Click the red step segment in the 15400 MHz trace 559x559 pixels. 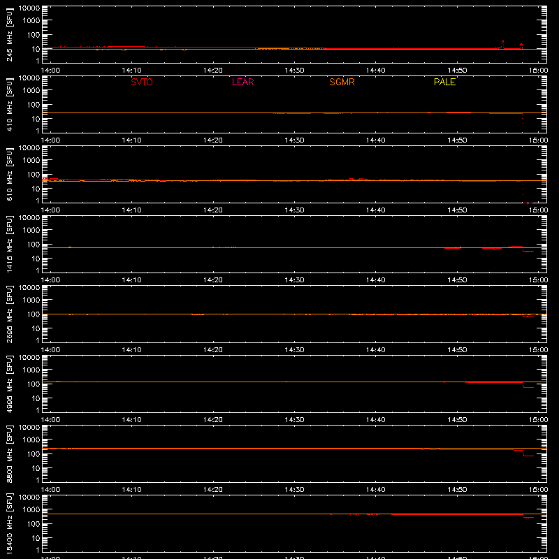tap(528, 516)
